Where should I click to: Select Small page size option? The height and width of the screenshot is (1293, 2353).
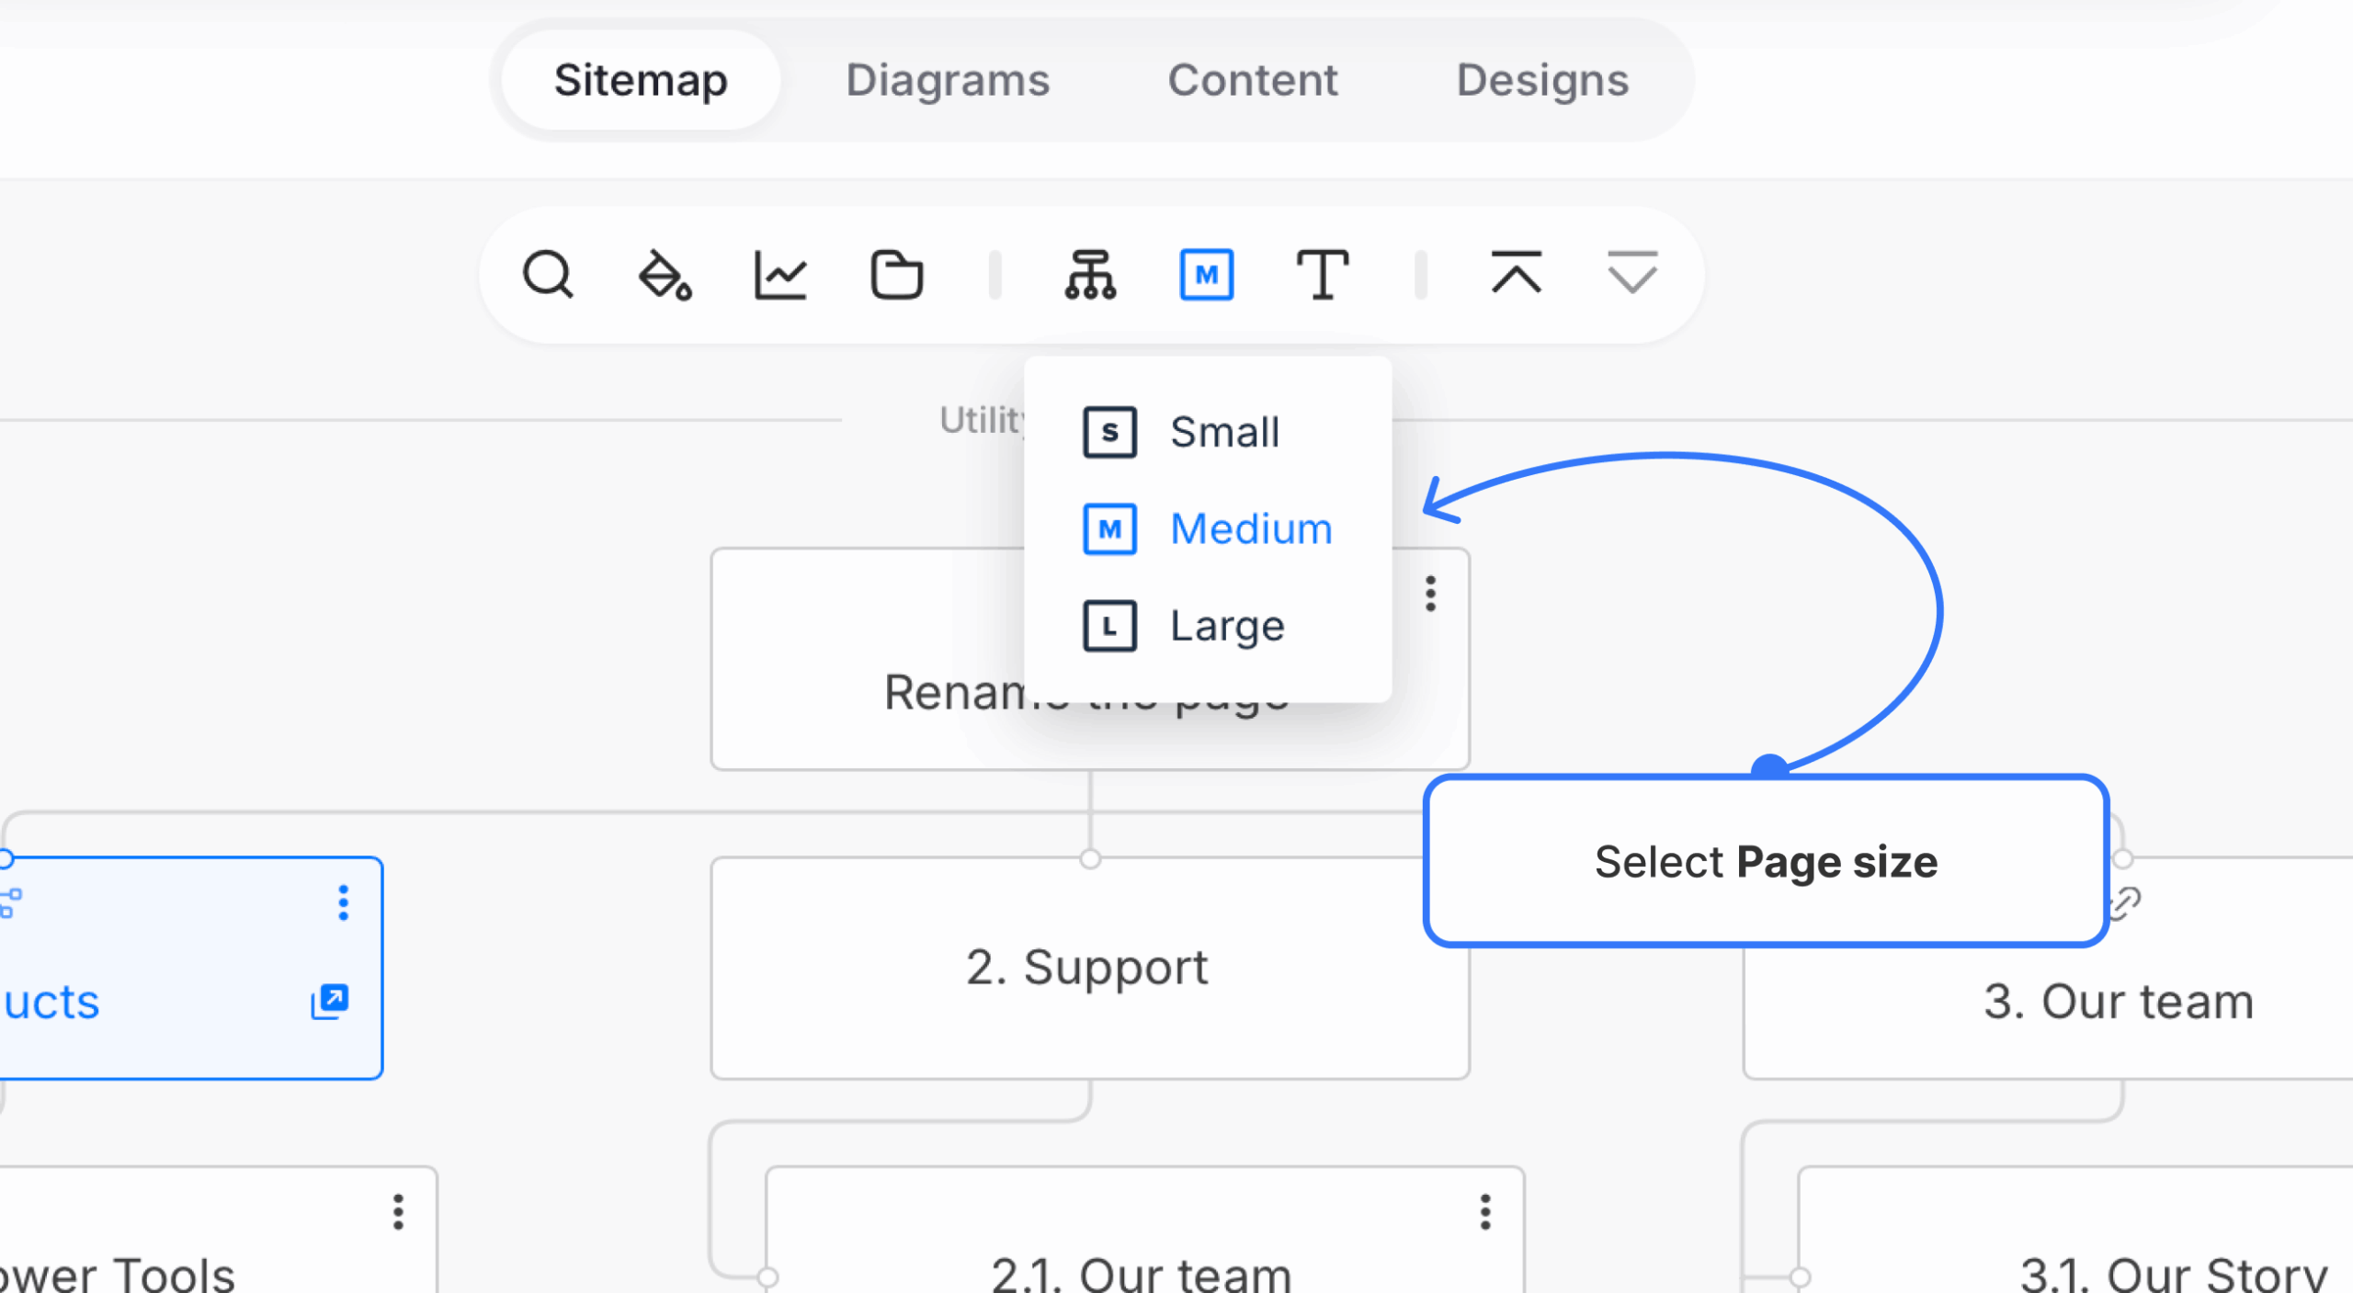point(1208,432)
